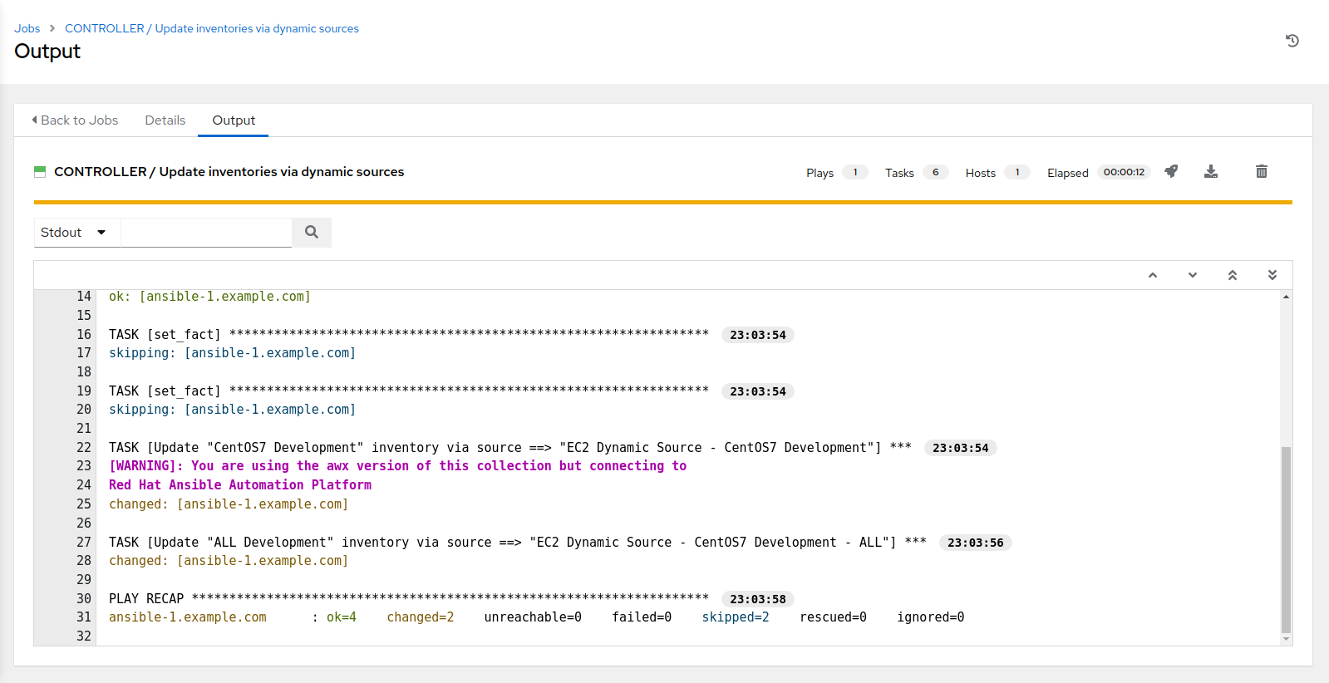
Task: Click the line 22 timestamp 23:03:54
Action: [x=961, y=448]
